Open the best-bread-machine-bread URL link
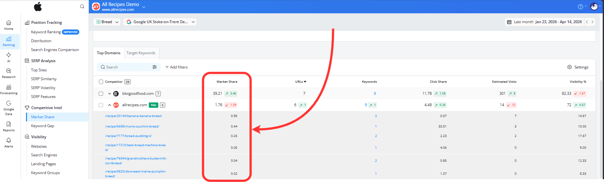 click(x=135, y=147)
